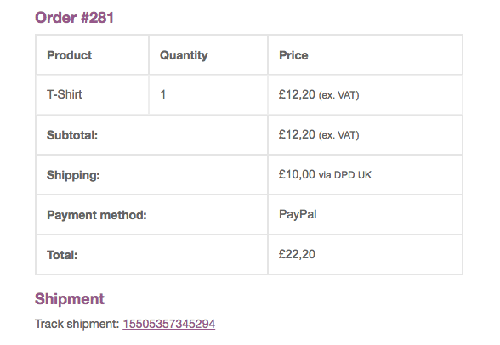Click the T-Shirt price £12,20 ex. VAT
Viewport: 500px width, 345px height.
click(x=319, y=94)
